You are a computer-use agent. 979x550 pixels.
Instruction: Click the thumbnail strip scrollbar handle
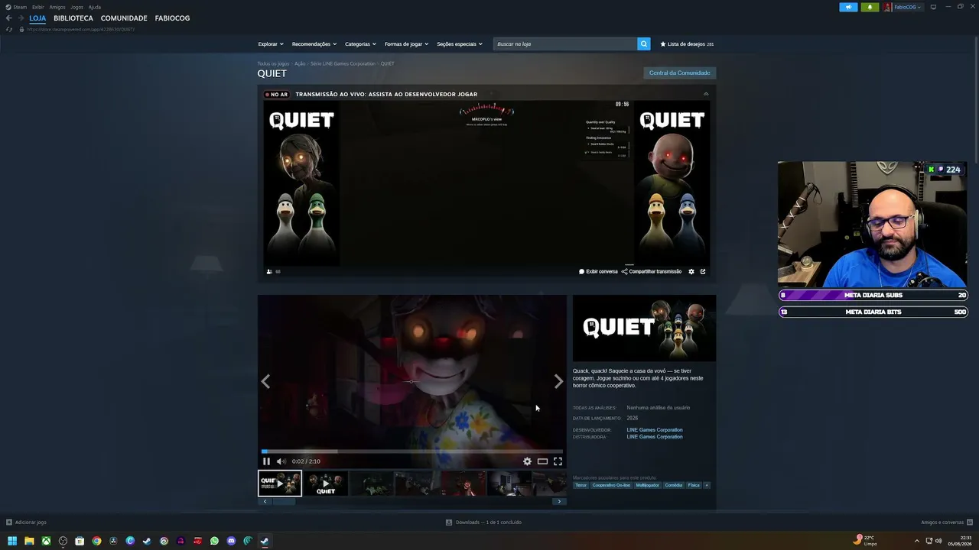[284, 501]
